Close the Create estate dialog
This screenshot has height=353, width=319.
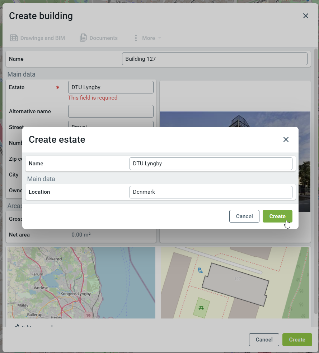tap(286, 139)
